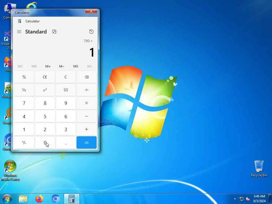
Task: Click the multiply operator key
Action: (x=87, y=103)
